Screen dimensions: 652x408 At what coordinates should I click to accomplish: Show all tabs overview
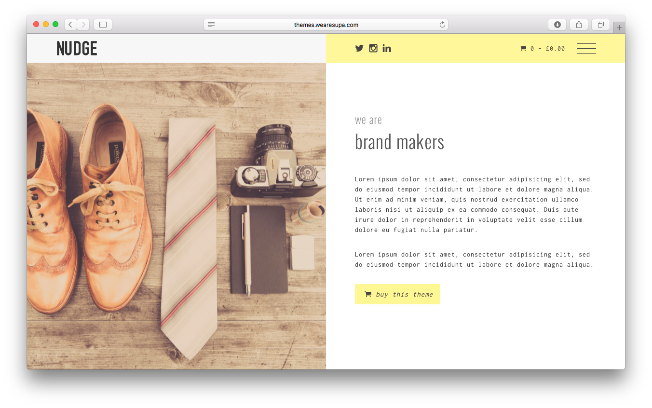click(601, 25)
